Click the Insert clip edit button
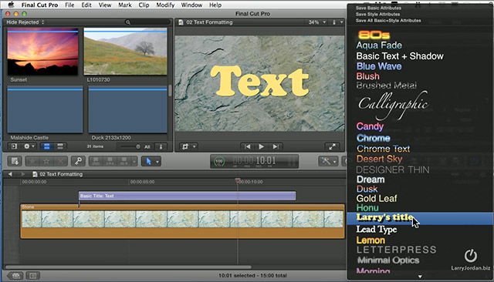Image resolution: width=494 pixels, height=282 pixels. coord(110,161)
